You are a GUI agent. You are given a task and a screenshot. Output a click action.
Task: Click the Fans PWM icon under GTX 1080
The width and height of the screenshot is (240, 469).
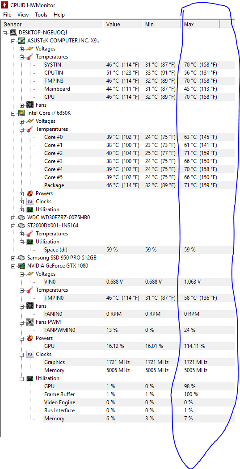click(30, 322)
